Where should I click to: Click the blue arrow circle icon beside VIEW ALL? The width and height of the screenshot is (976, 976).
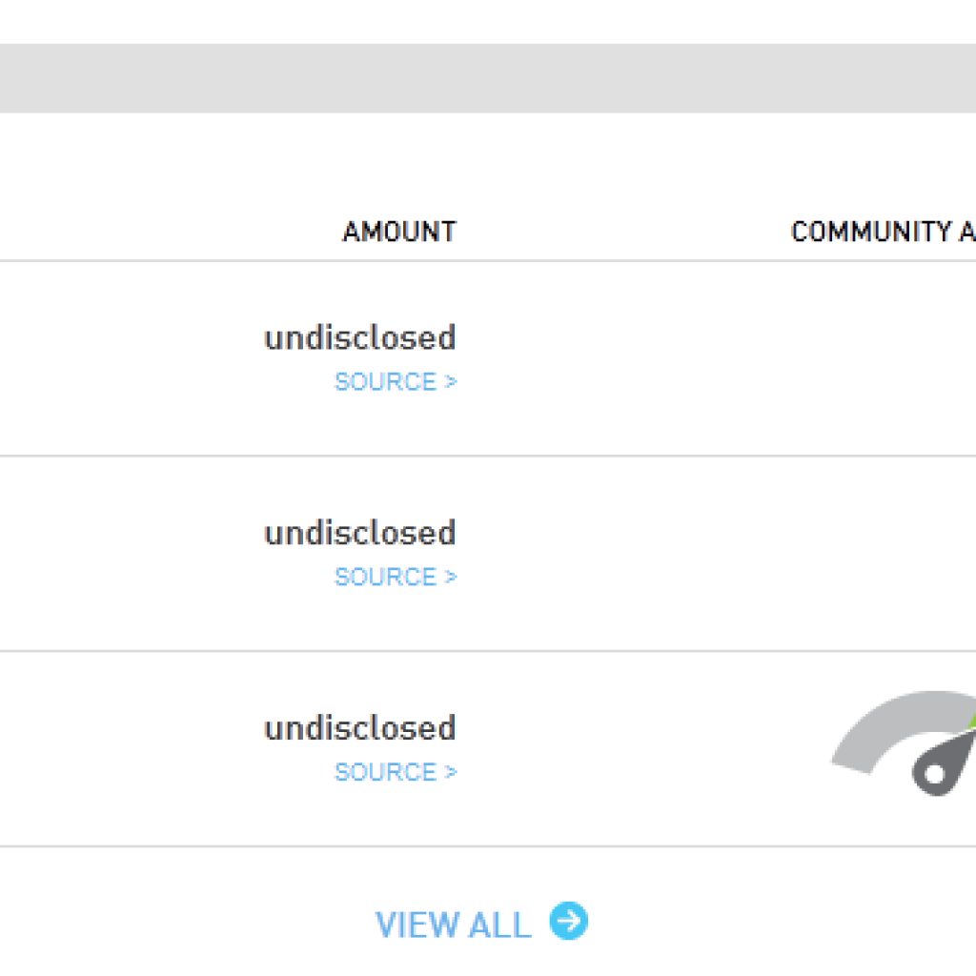tap(568, 921)
